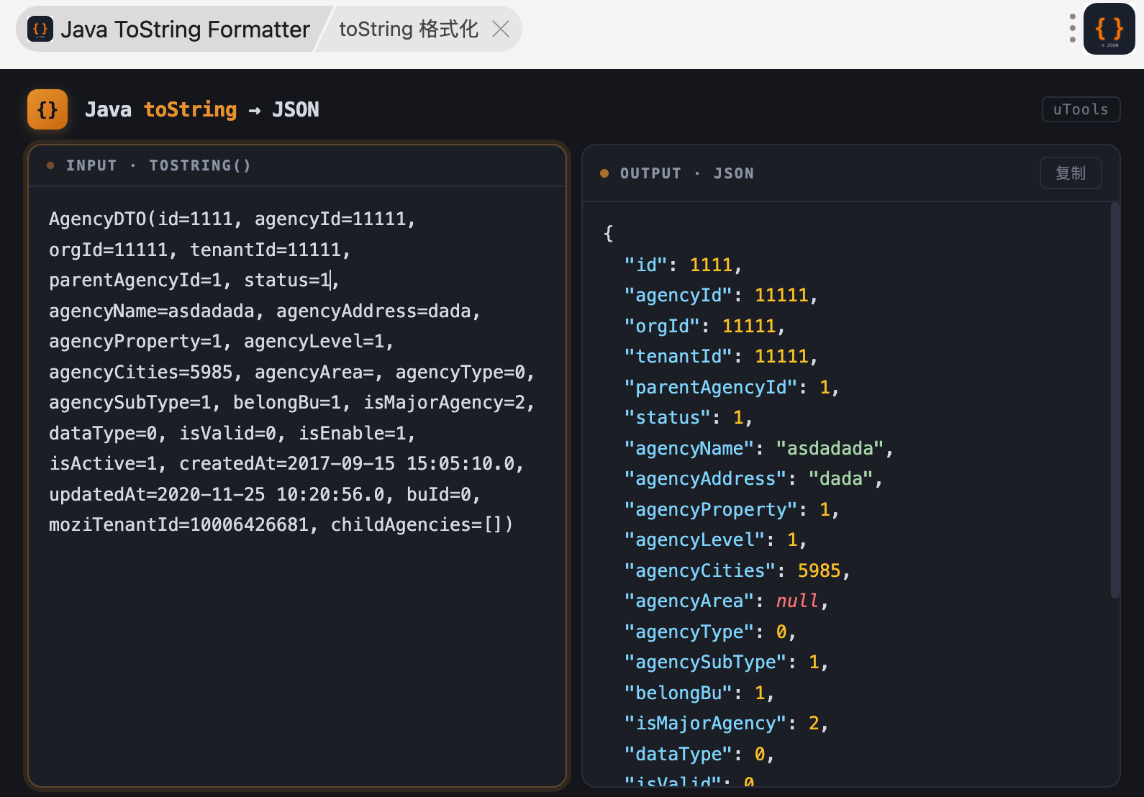Open the three-dot options menu
This screenshot has width=1144, height=797.
(x=1072, y=28)
